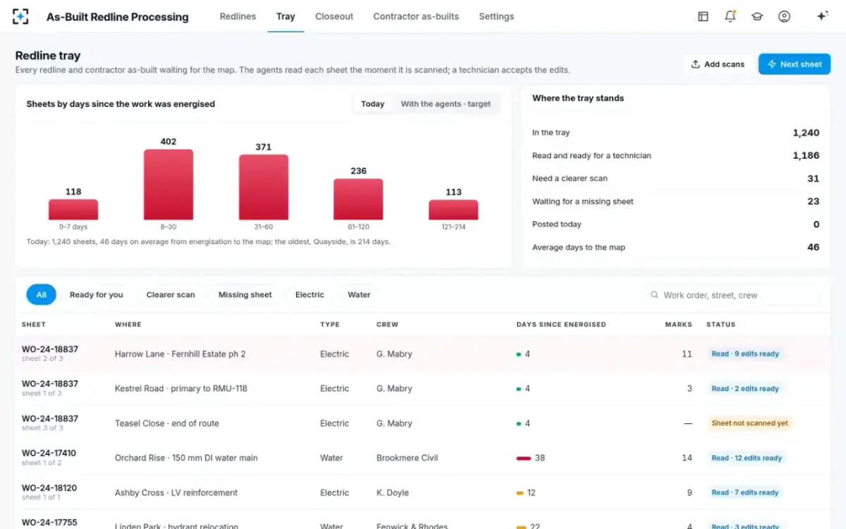This screenshot has width=846, height=529.
Task: Focus the Work order, street, crew search field
Action: (x=734, y=295)
